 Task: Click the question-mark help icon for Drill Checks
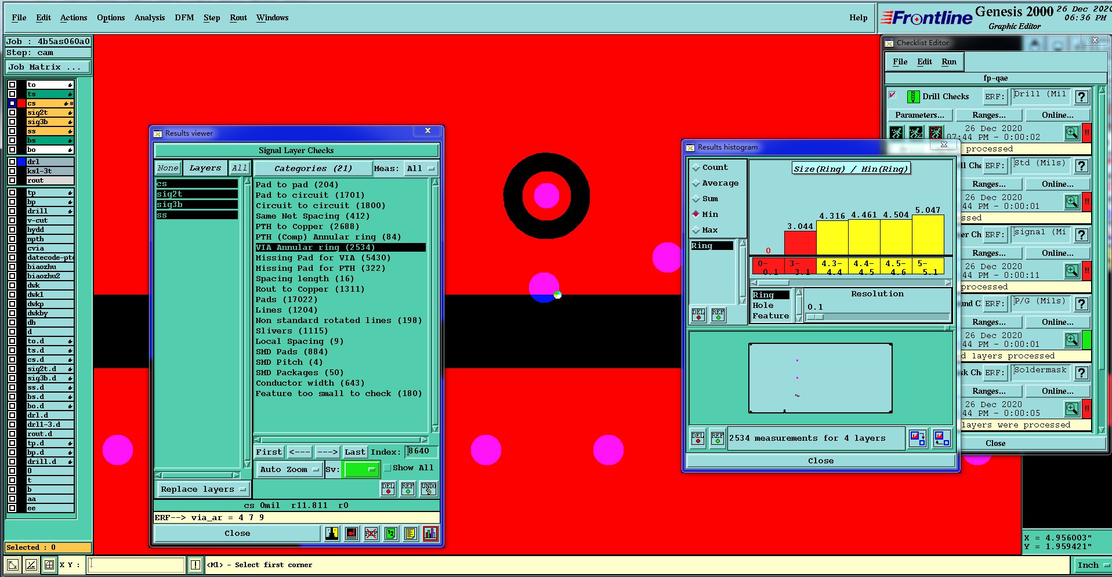tap(1081, 97)
